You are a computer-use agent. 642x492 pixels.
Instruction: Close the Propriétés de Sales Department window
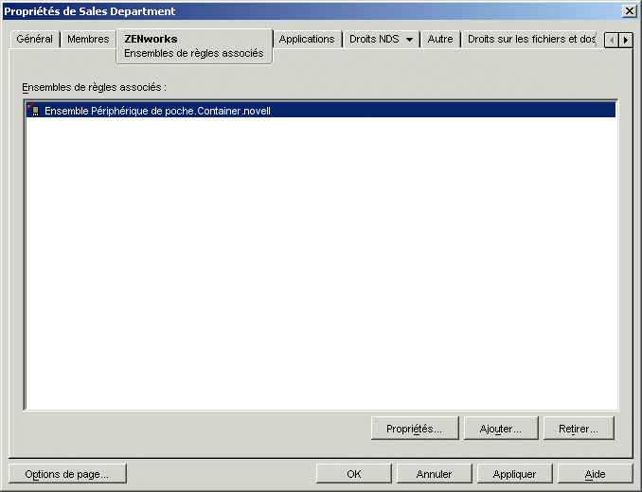(629, 11)
